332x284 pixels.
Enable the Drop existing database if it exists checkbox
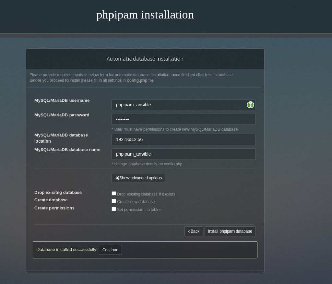[114, 193]
